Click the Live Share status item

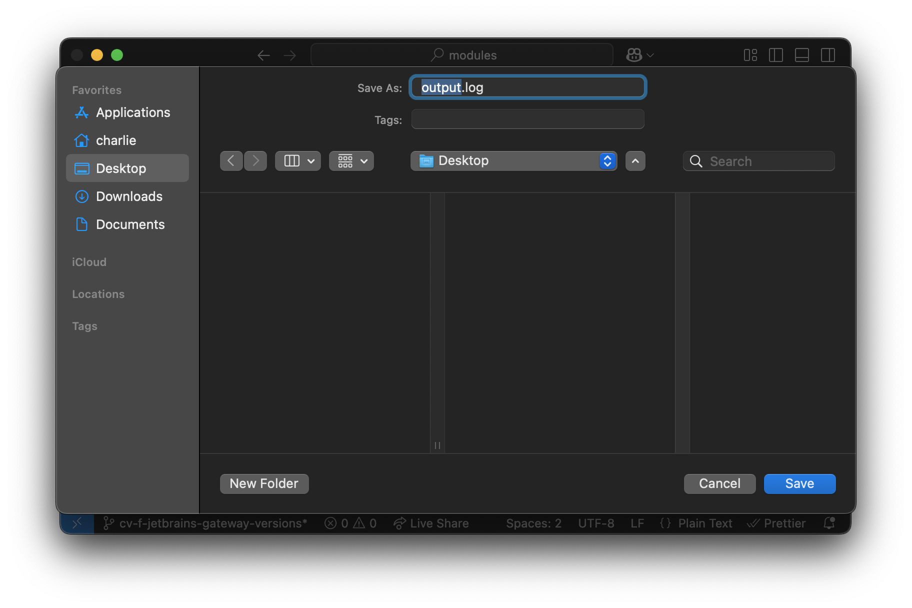coord(431,523)
